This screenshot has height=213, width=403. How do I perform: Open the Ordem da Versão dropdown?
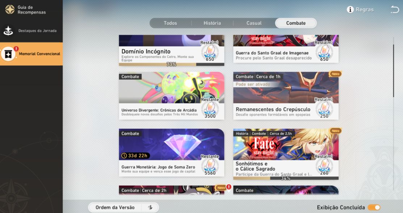click(x=123, y=207)
